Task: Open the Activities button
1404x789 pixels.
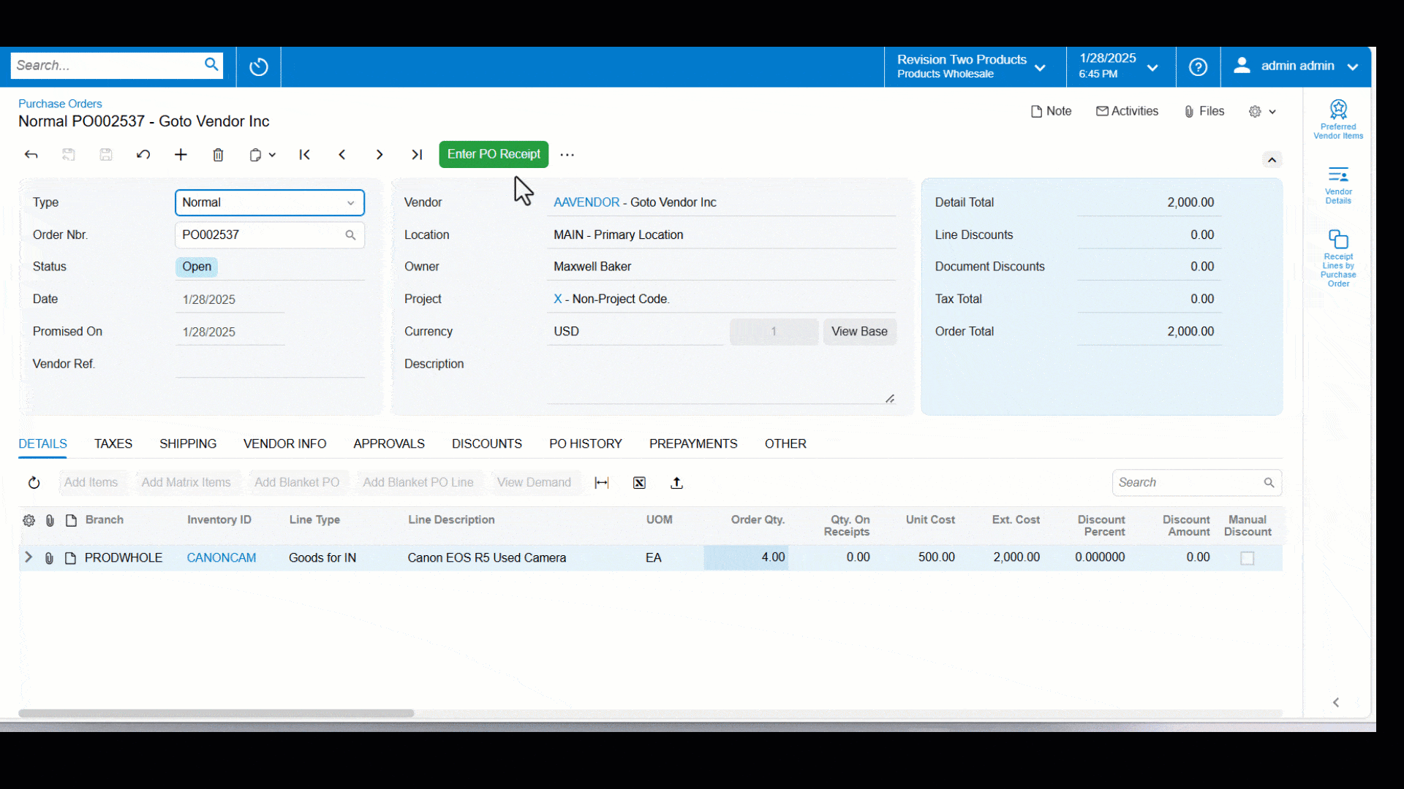Action: pos(1127,112)
